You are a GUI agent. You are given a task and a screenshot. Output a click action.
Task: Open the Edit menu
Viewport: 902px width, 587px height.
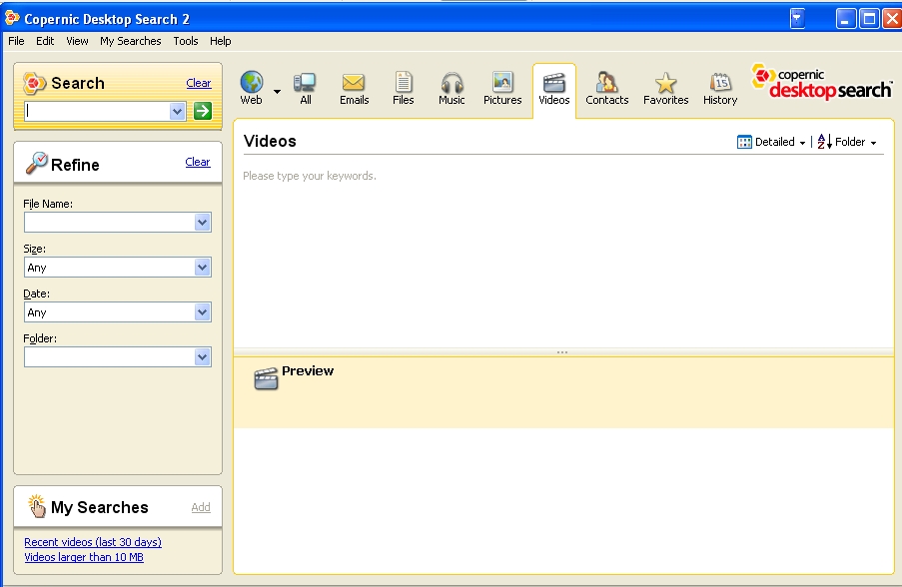pos(45,41)
